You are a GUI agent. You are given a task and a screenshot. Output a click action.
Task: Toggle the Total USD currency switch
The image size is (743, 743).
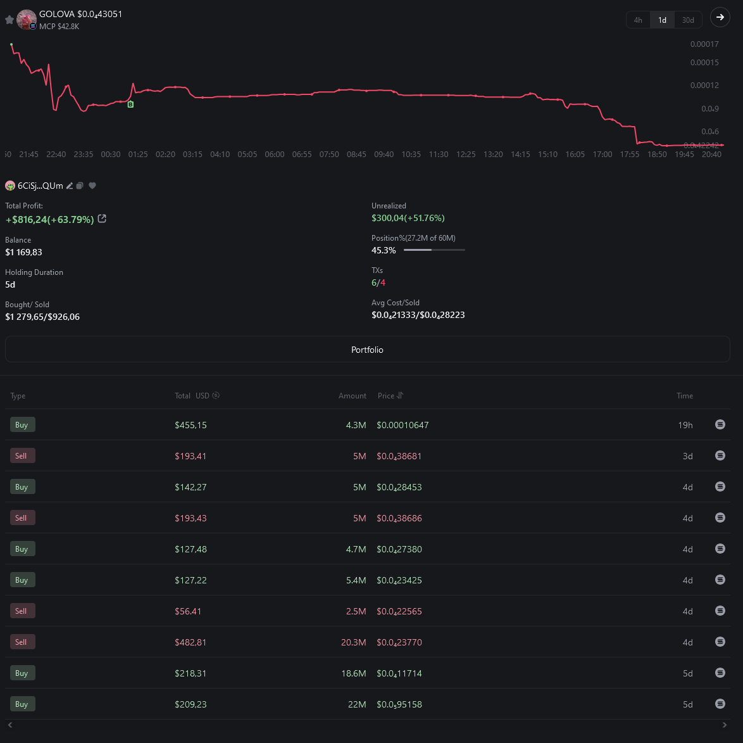216,396
